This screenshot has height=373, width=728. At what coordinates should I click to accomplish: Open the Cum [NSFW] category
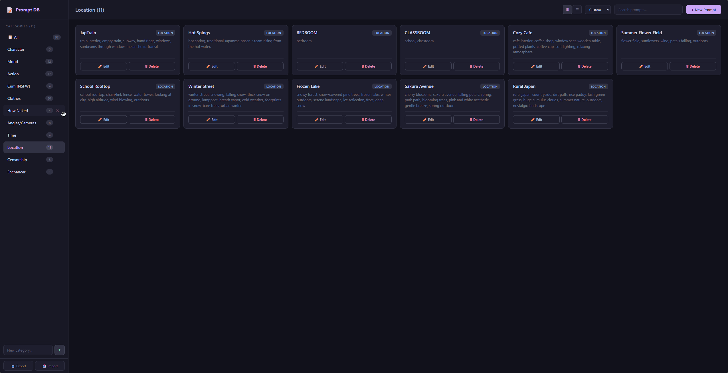pyautogui.click(x=34, y=86)
